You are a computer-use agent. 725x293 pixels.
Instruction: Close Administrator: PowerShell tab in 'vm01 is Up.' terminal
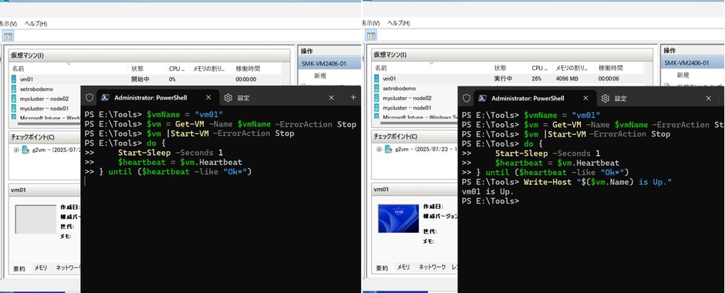coord(586,98)
